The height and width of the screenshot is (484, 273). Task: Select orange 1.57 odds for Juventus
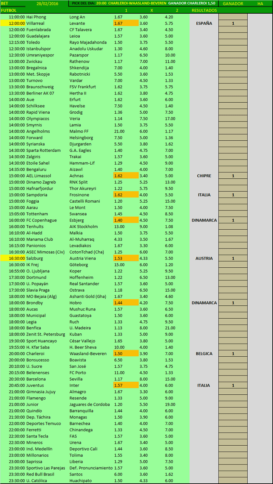click(126, 385)
